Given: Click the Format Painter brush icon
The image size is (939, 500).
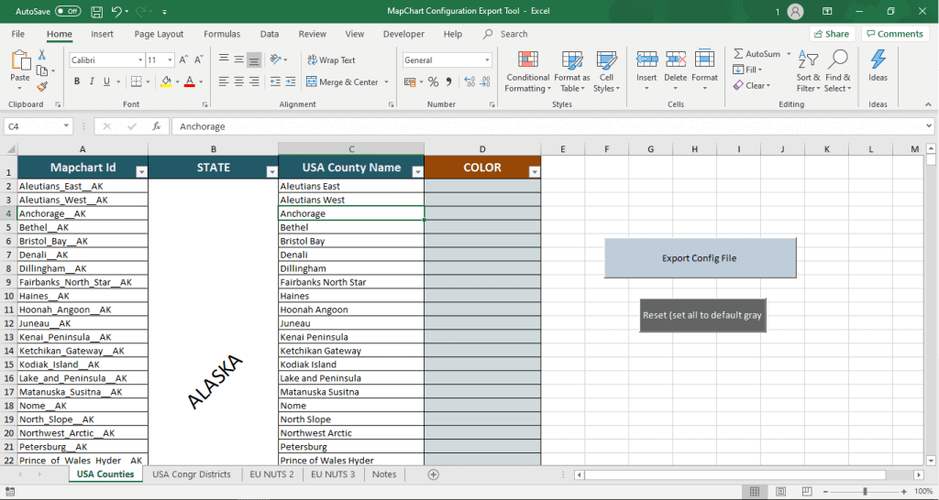Looking at the screenshot, I should click(42, 87).
